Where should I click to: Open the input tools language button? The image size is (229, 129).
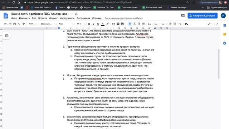(186, 24)
